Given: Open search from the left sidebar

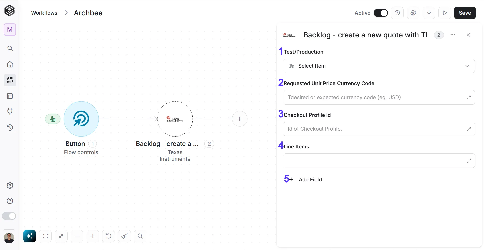Looking at the screenshot, I should tap(10, 48).
